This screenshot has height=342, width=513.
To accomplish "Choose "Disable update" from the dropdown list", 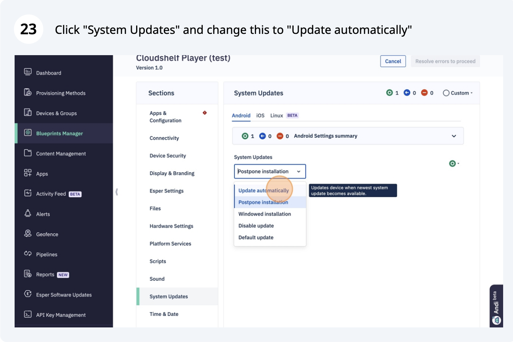I will point(270,226).
